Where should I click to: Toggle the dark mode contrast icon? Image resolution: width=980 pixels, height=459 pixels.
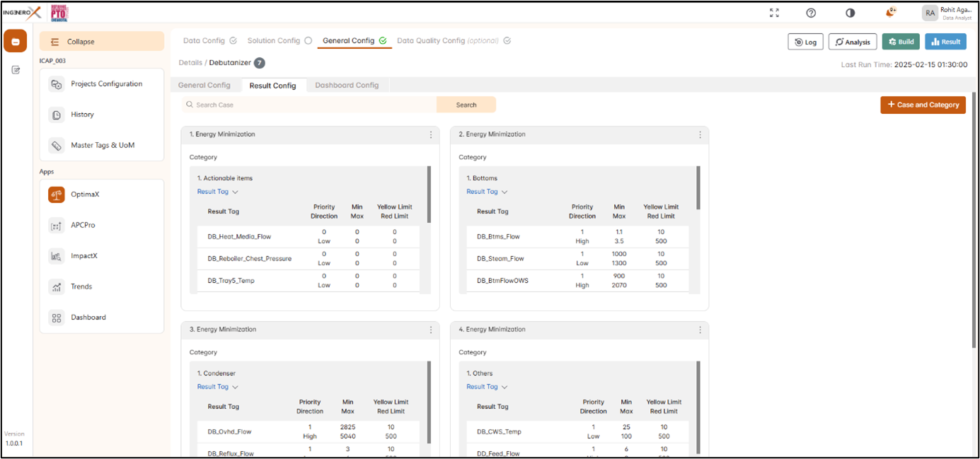click(x=850, y=13)
